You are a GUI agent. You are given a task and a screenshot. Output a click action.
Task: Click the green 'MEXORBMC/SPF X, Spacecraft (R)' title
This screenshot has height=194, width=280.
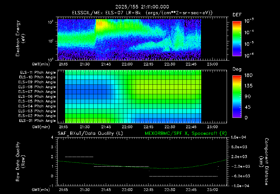click(x=186, y=133)
